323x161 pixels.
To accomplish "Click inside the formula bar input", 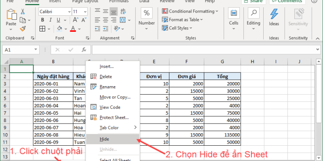I will coord(202,50).
